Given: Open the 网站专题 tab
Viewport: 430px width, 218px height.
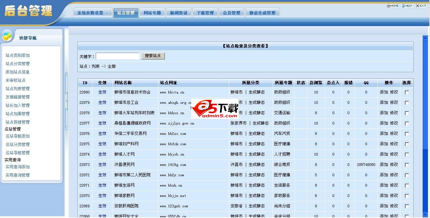Looking at the screenshot, I should coord(152,13).
